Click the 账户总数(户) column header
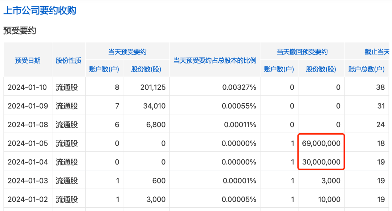The image size is (392, 211). (x=366, y=69)
